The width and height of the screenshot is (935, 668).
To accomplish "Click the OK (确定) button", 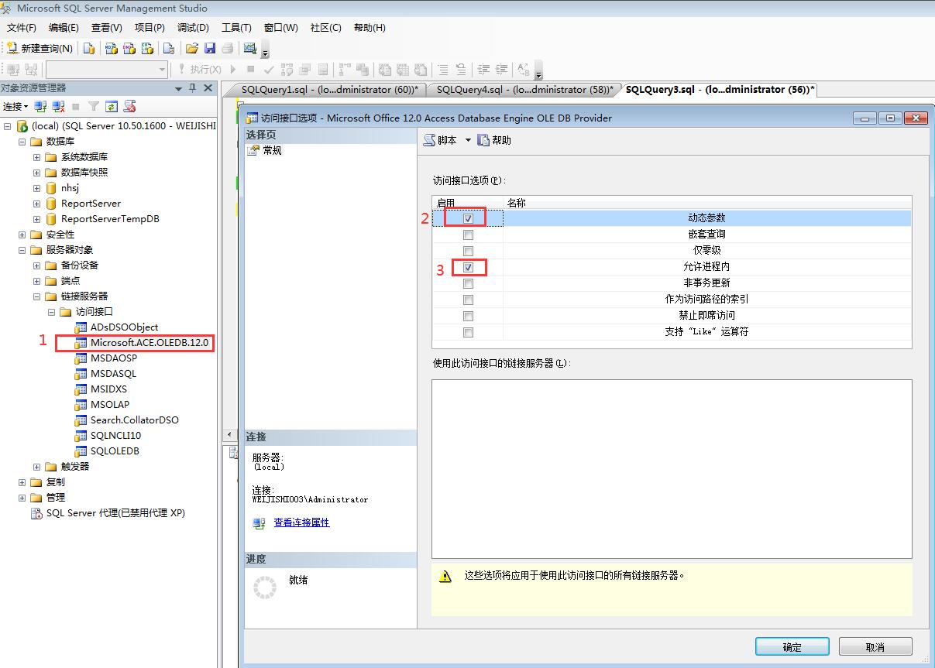I will [792, 647].
